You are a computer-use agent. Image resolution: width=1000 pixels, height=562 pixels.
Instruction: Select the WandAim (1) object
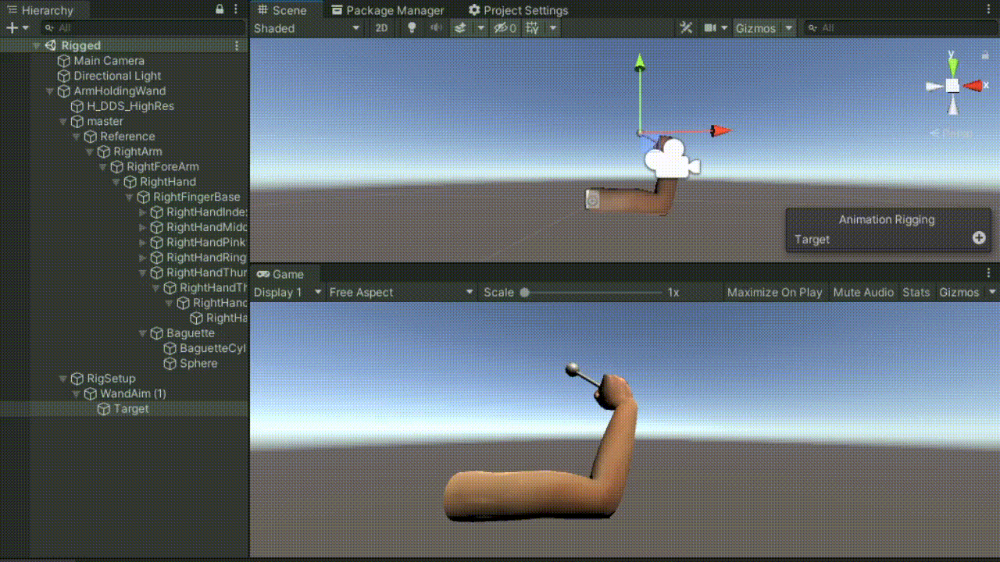click(133, 393)
